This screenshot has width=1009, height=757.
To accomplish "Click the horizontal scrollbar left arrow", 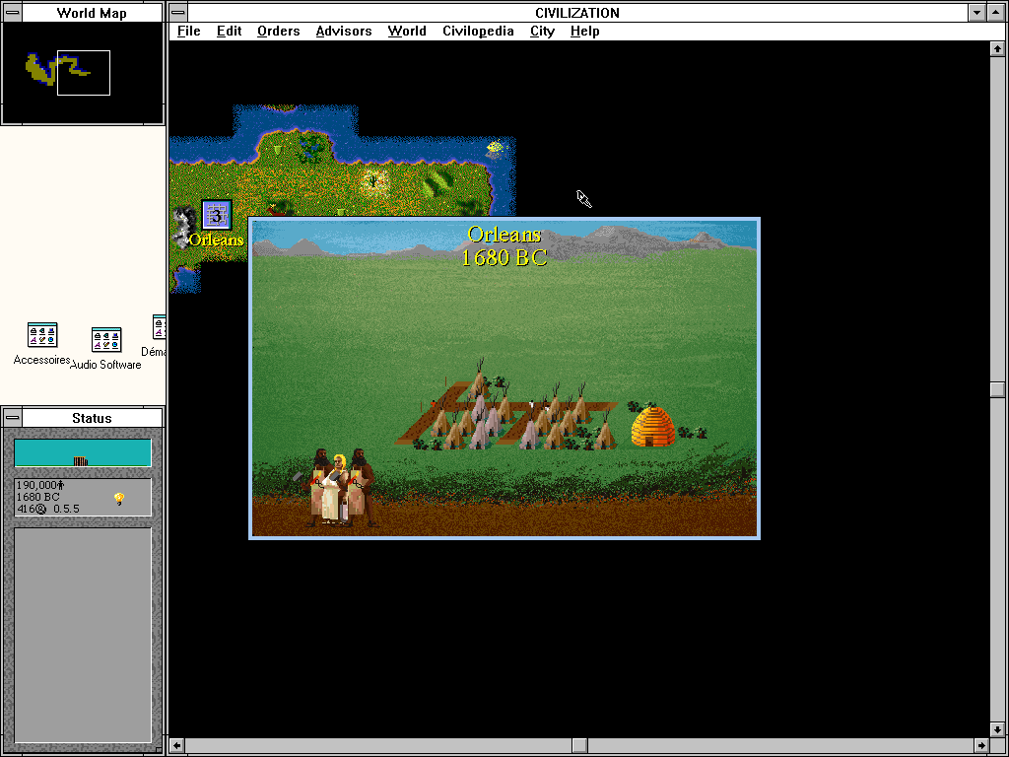I will [x=177, y=745].
